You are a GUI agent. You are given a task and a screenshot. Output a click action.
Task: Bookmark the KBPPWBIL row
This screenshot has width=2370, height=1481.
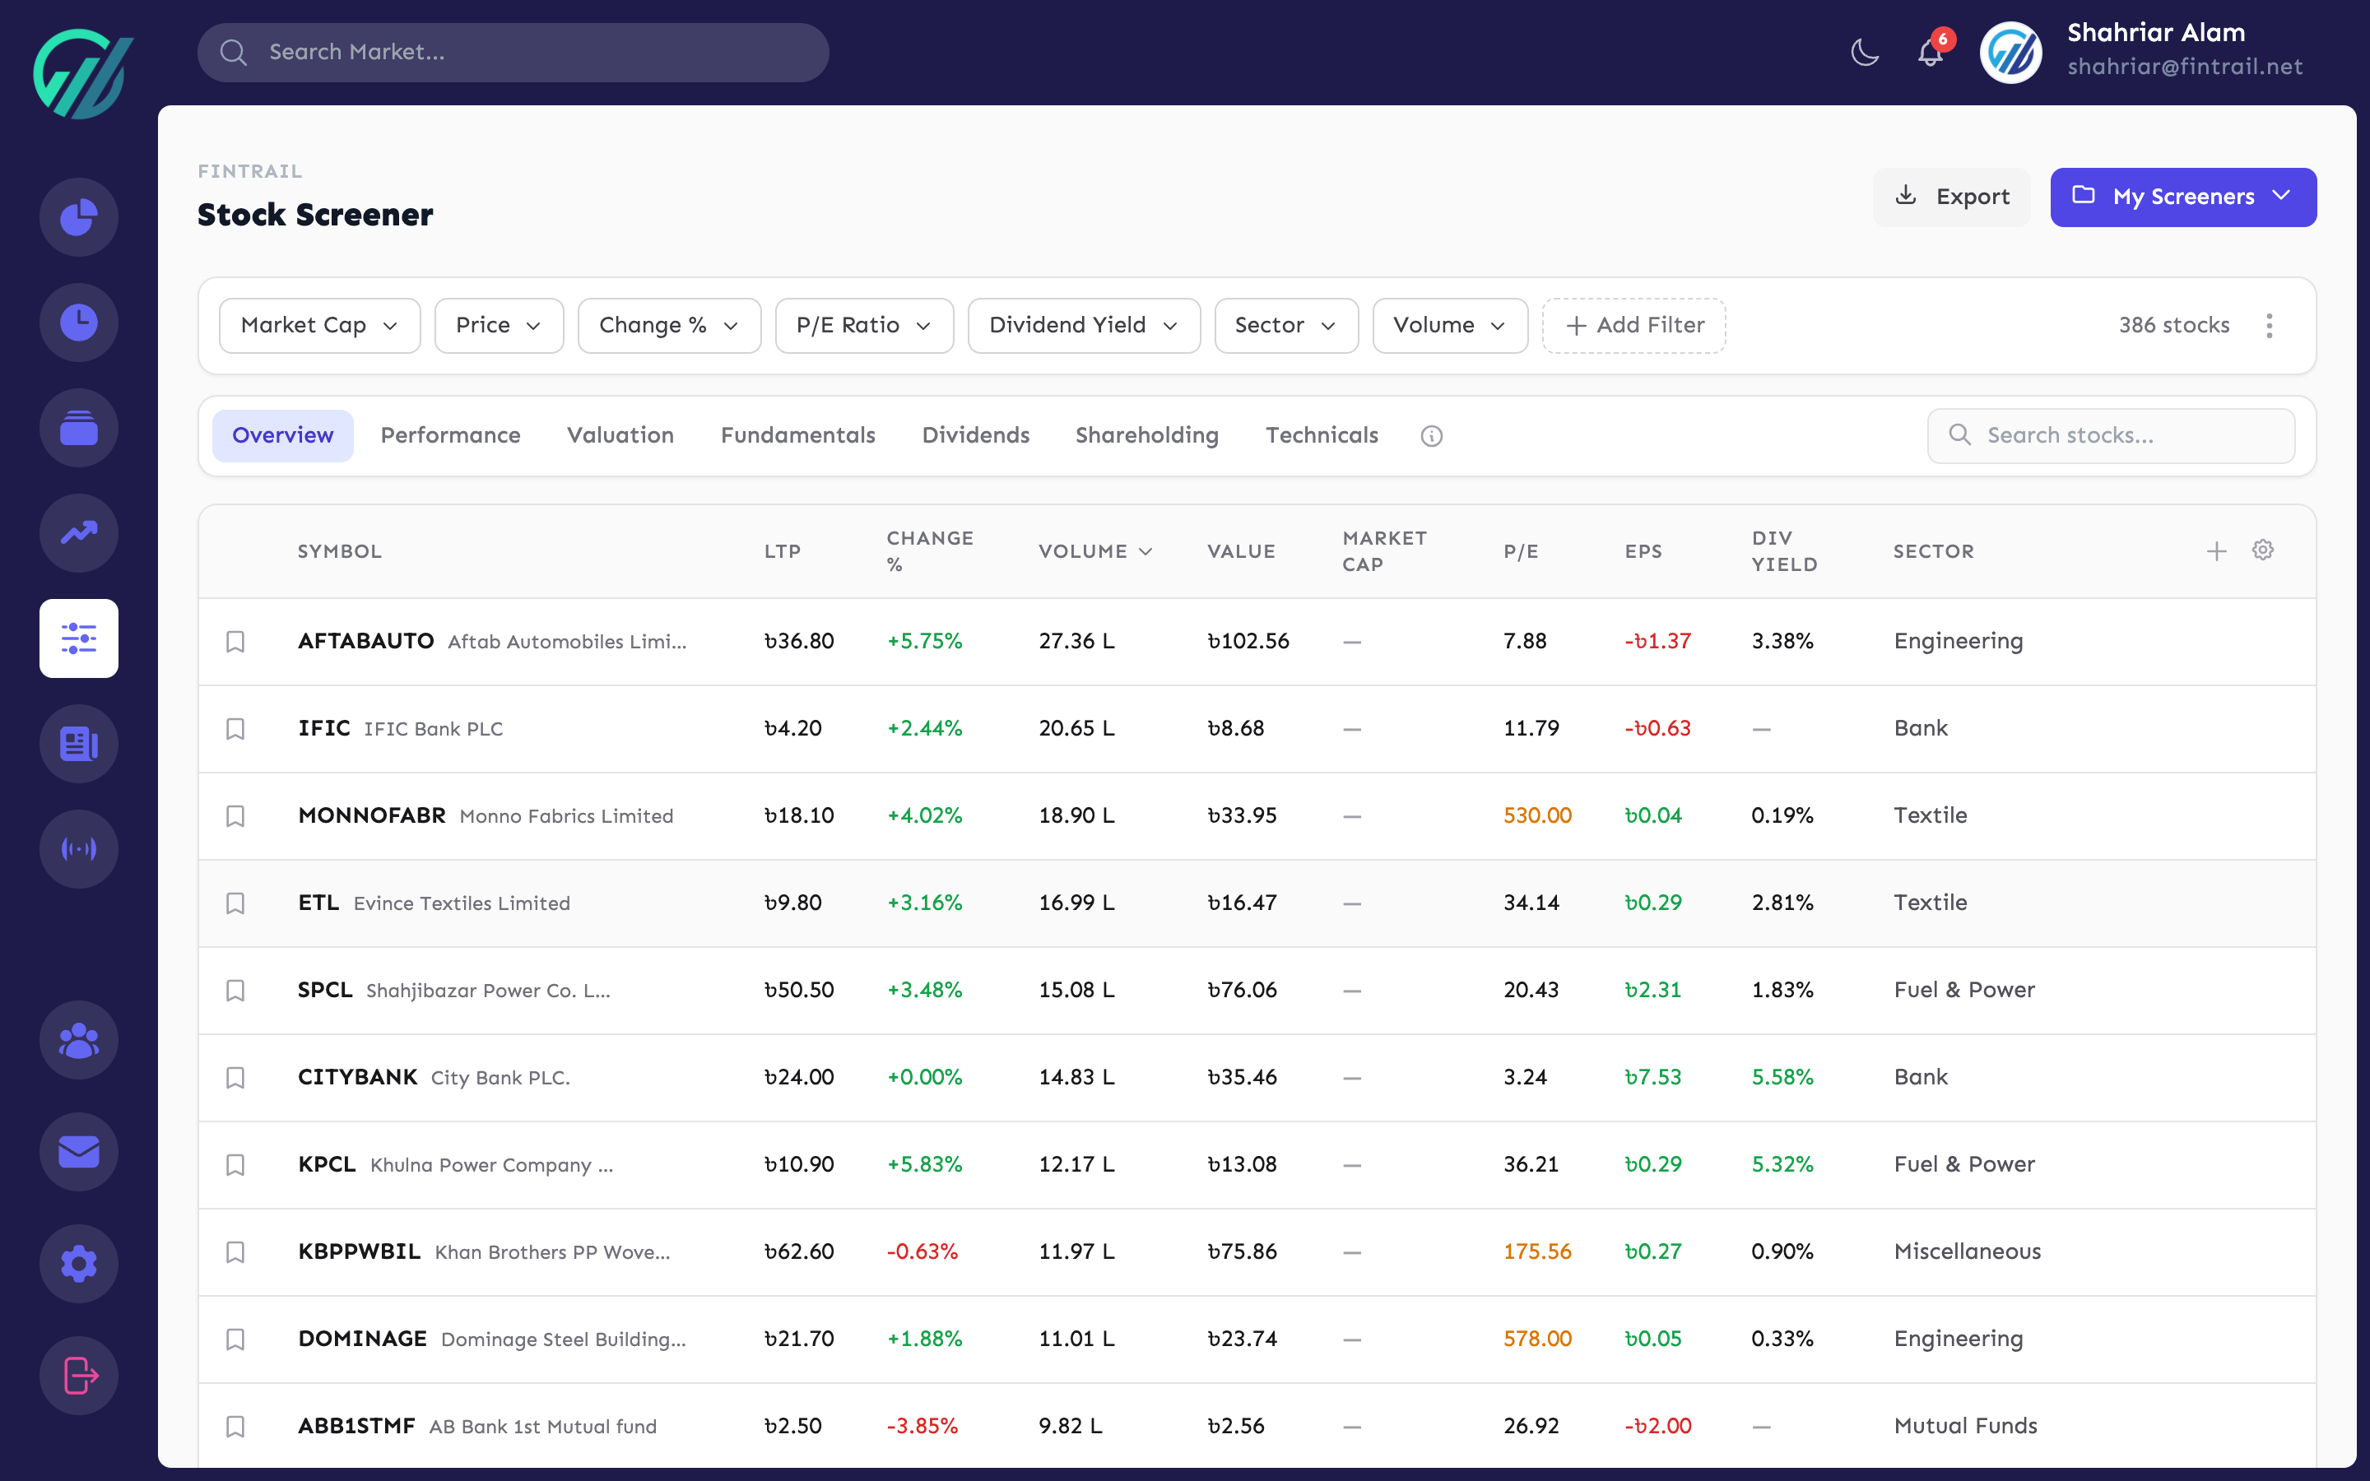235,1251
